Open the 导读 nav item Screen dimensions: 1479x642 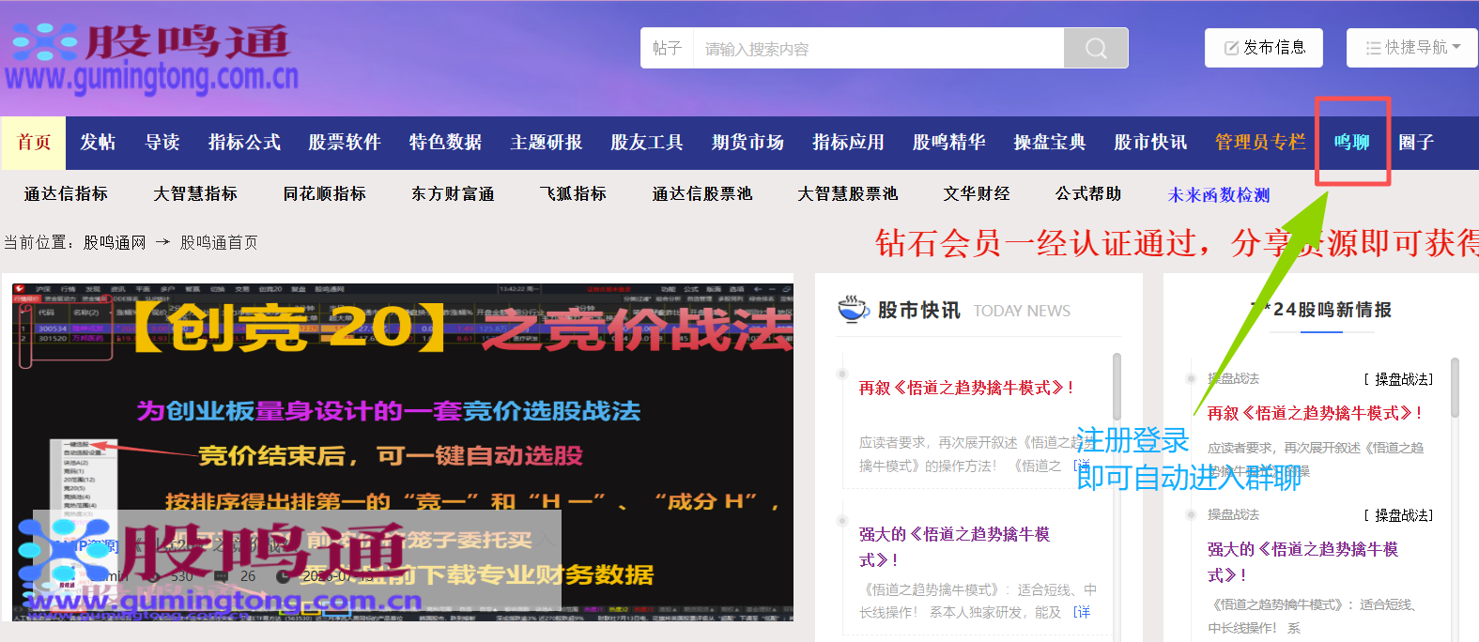tap(162, 143)
